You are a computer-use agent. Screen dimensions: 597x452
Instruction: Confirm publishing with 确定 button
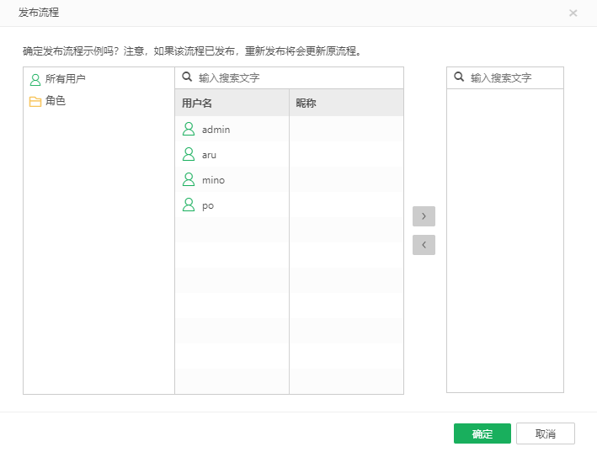(x=482, y=433)
